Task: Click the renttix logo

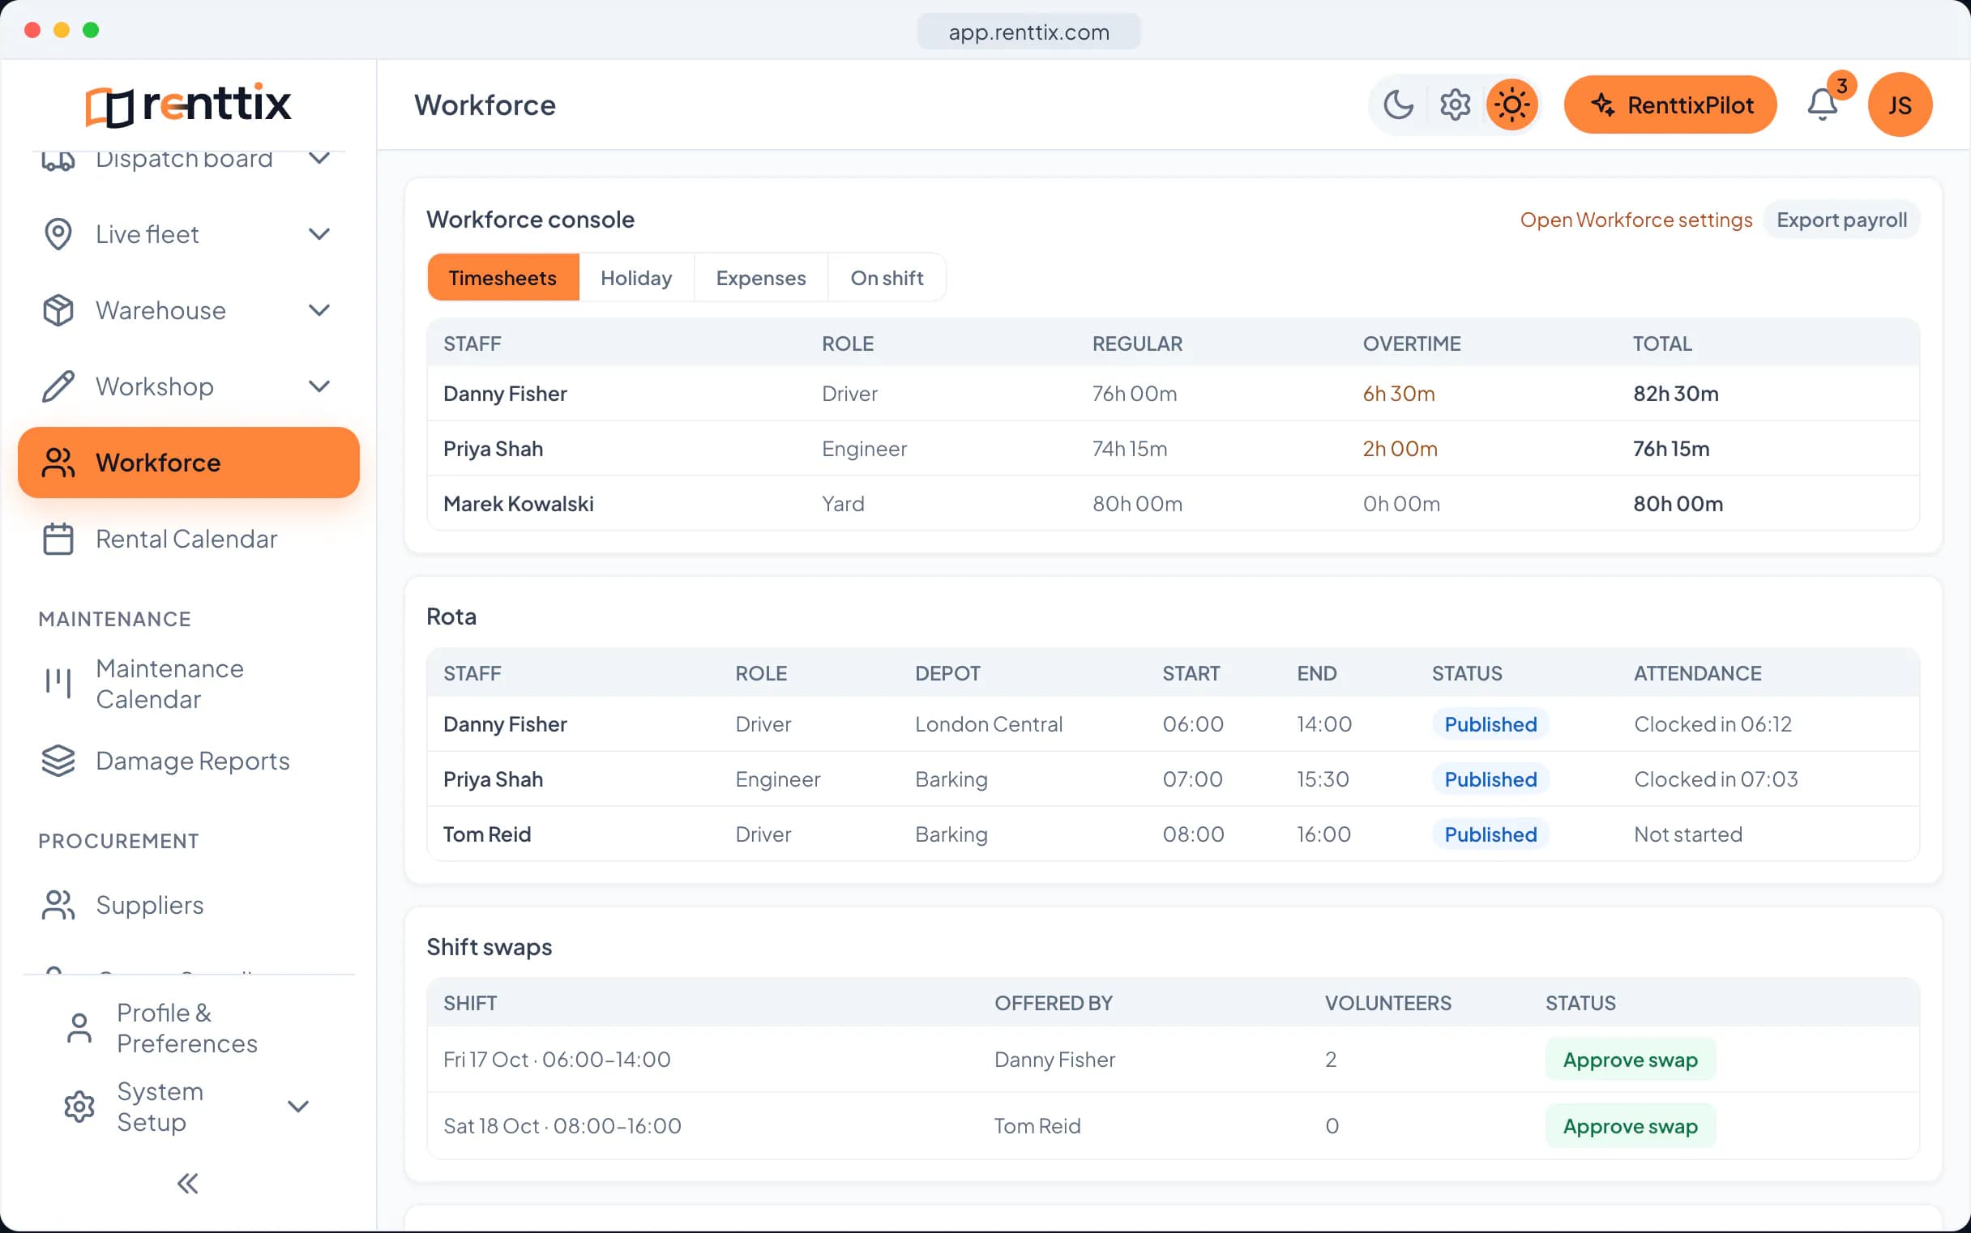Action: 189,105
